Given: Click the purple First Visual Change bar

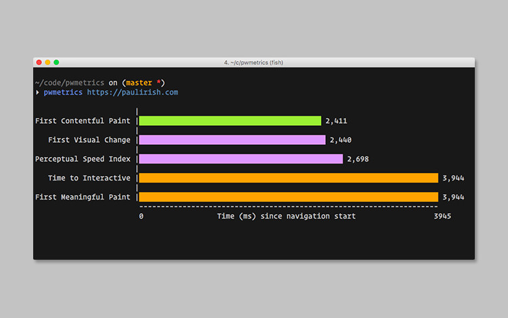Looking at the screenshot, I should coord(232,140).
